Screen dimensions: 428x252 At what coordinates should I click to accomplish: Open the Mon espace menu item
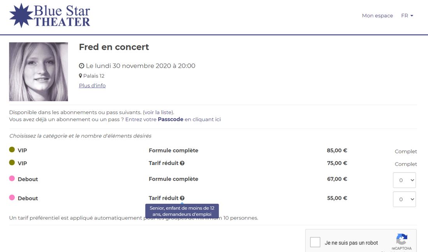tap(377, 16)
